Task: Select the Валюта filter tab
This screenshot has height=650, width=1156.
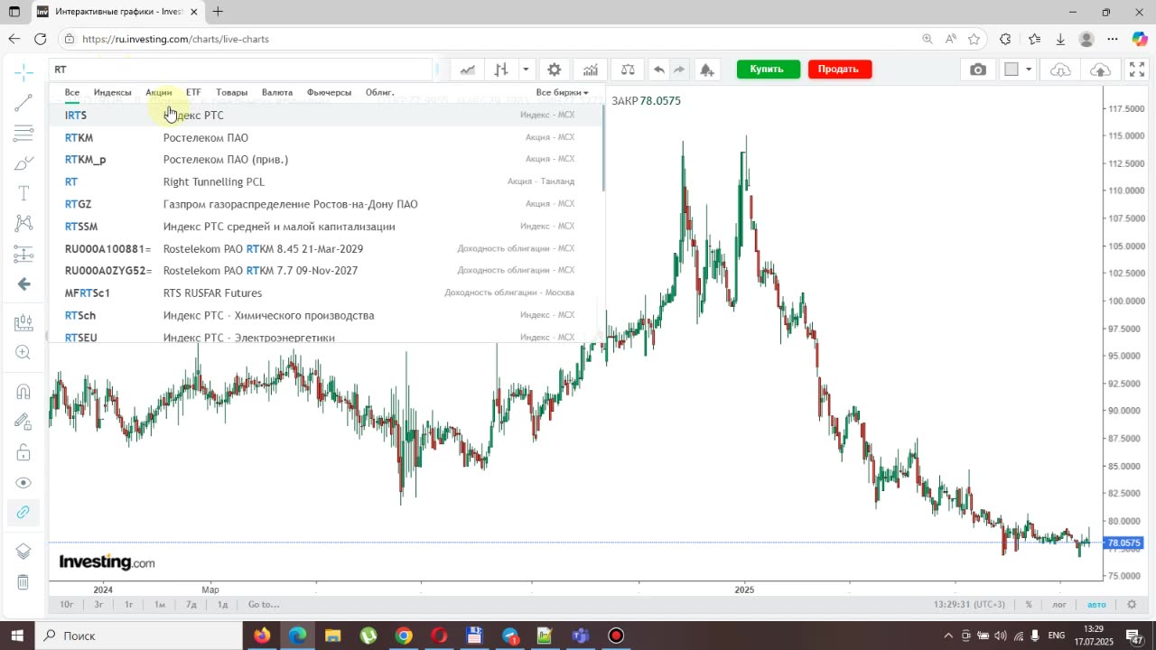Action: pyautogui.click(x=277, y=92)
